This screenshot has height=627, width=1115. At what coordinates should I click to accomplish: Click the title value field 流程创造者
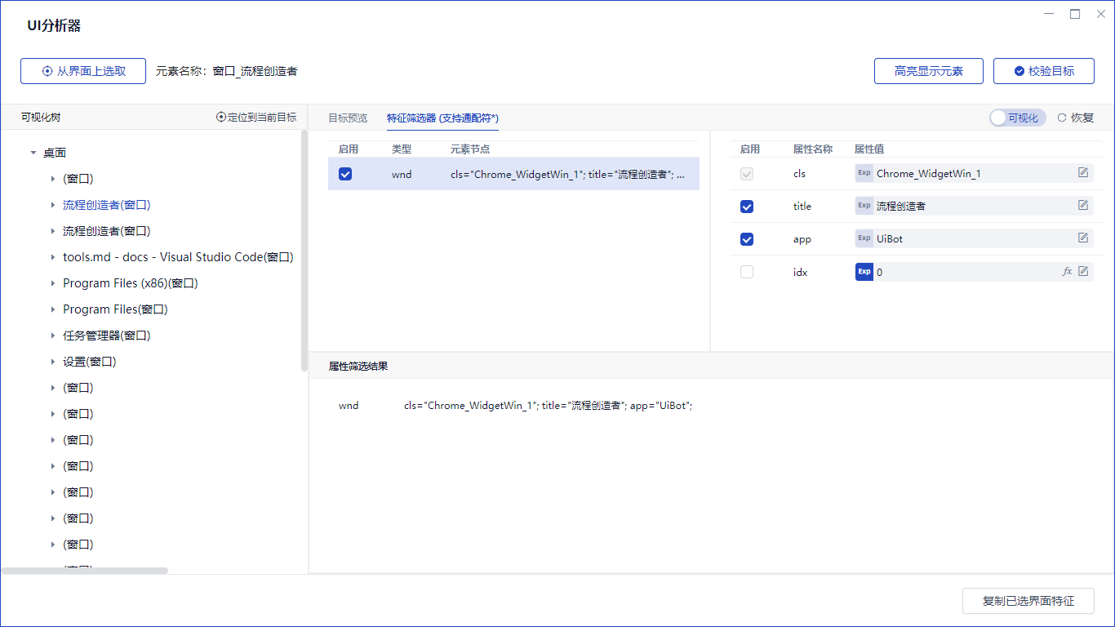pos(974,206)
